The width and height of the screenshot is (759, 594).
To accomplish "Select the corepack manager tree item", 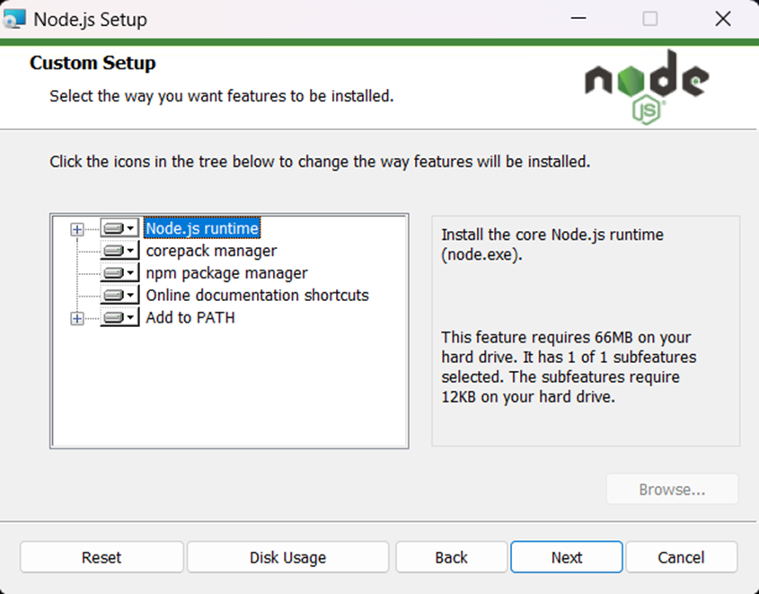I will tap(211, 251).
